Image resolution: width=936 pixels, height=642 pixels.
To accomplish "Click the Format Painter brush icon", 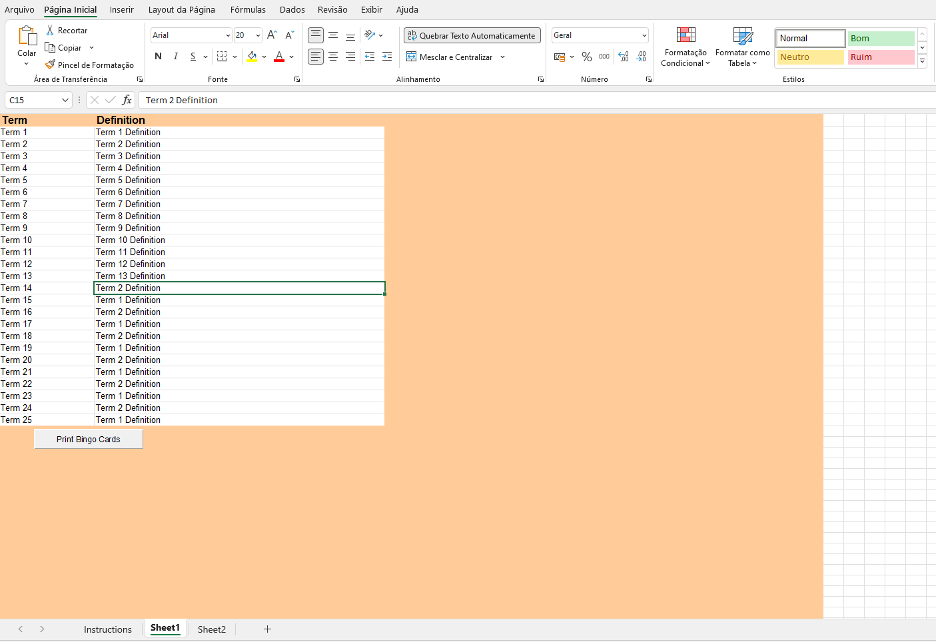I will click(50, 65).
